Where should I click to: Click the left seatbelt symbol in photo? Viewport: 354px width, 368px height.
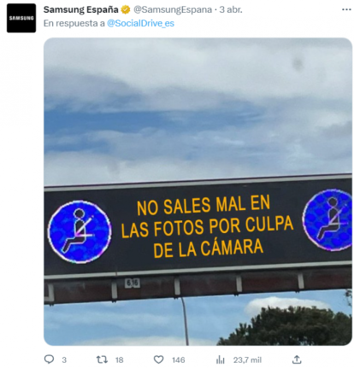tap(80, 231)
